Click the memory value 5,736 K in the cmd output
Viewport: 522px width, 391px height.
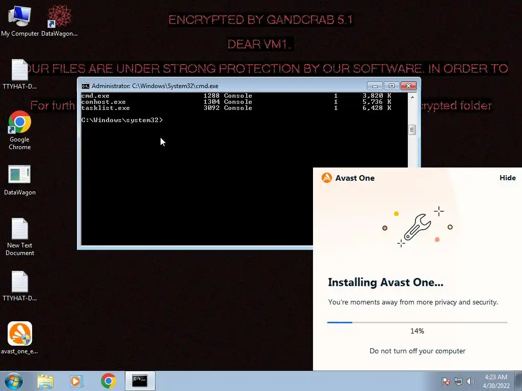377,102
